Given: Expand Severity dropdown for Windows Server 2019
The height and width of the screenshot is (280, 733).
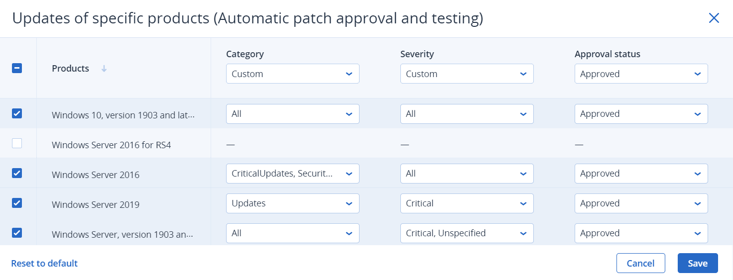Looking at the screenshot, I should pos(467,203).
